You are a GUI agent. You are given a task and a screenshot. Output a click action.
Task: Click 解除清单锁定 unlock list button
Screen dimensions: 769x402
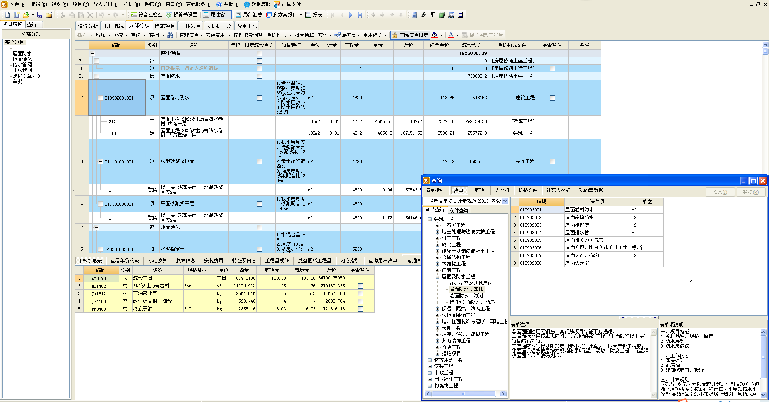pyautogui.click(x=410, y=35)
